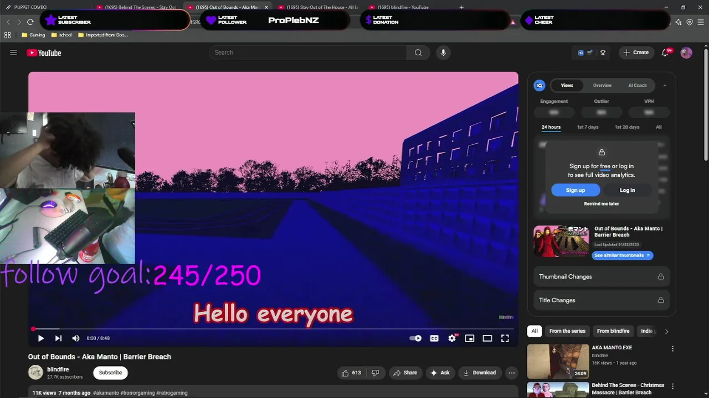
Task: Open the YouTube guide hamburger menu
Action: point(13,53)
